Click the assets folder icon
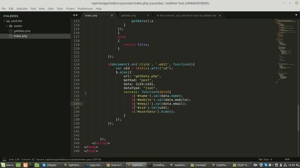Image resolution: width=300 pixels, height=168 pixels. (11, 26)
